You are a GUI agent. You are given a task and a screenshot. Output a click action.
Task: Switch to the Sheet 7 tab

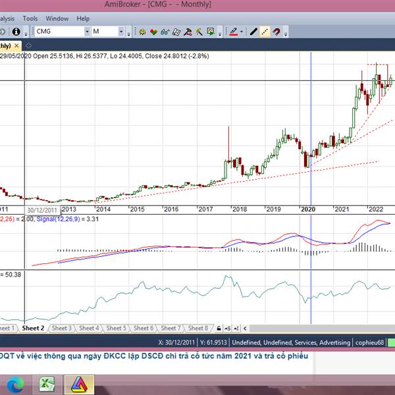171,329
